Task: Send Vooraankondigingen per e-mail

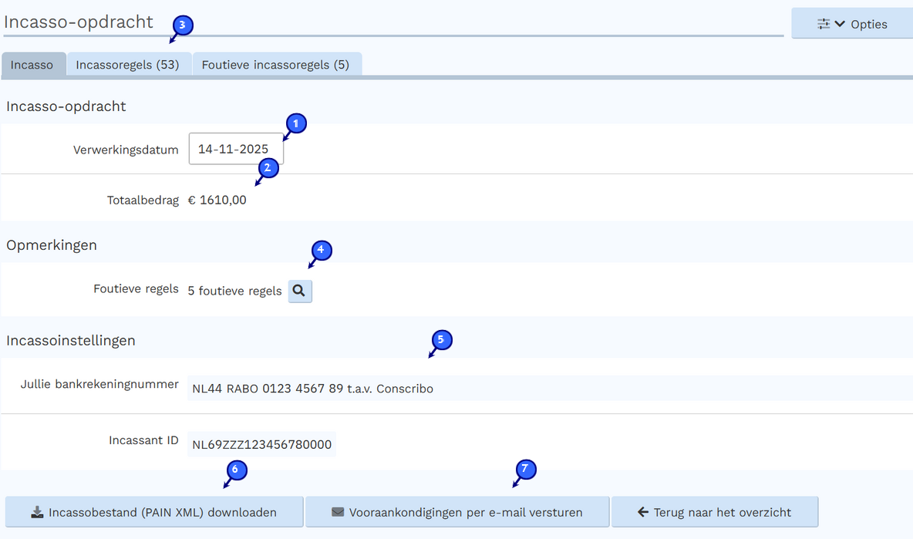Action: 457,511
